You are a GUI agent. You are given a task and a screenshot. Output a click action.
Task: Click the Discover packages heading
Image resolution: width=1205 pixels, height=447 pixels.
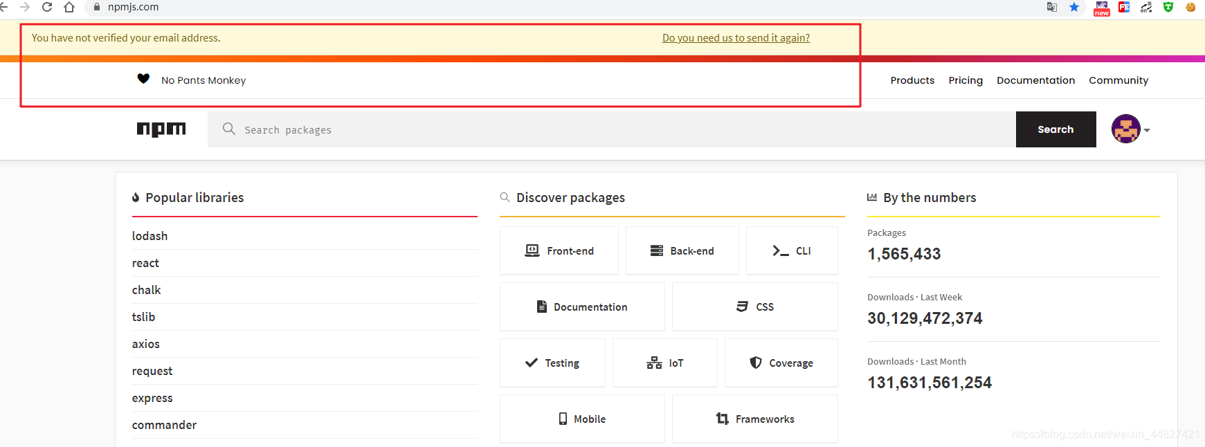(570, 197)
